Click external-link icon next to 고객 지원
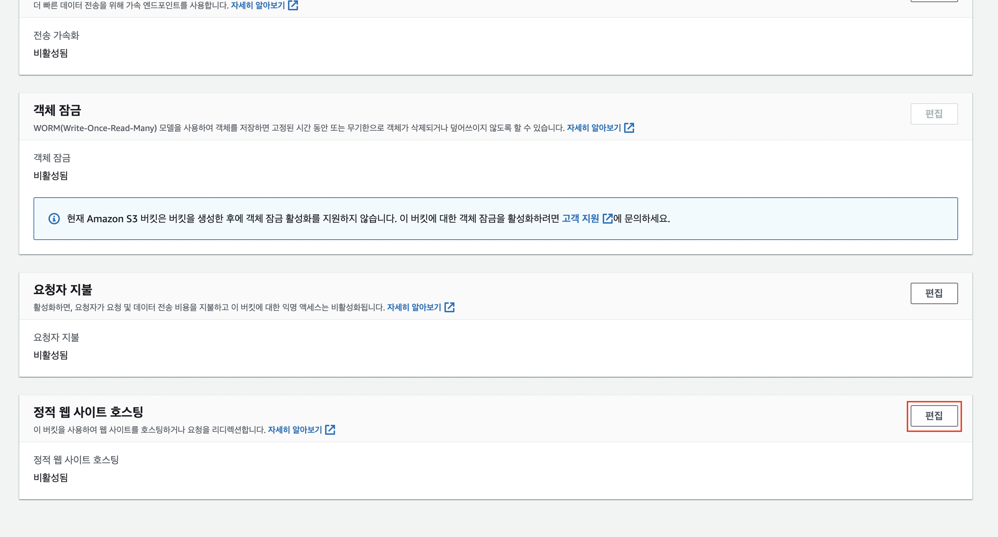Screen dimensions: 998x537 pos(607,218)
